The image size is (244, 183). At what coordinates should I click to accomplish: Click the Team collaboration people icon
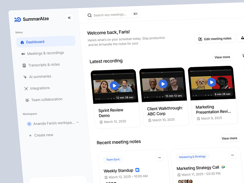coord(27,100)
